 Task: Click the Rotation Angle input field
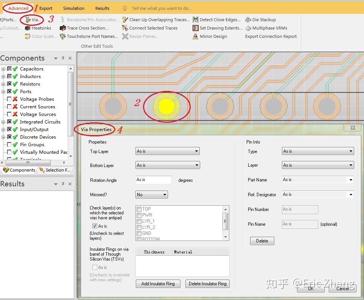(x=154, y=180)
